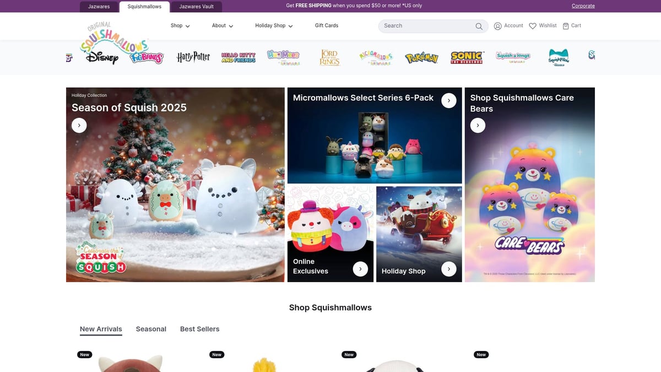
Task: Switch to the Jazwares Vault tab
Action: click(196, 7)
